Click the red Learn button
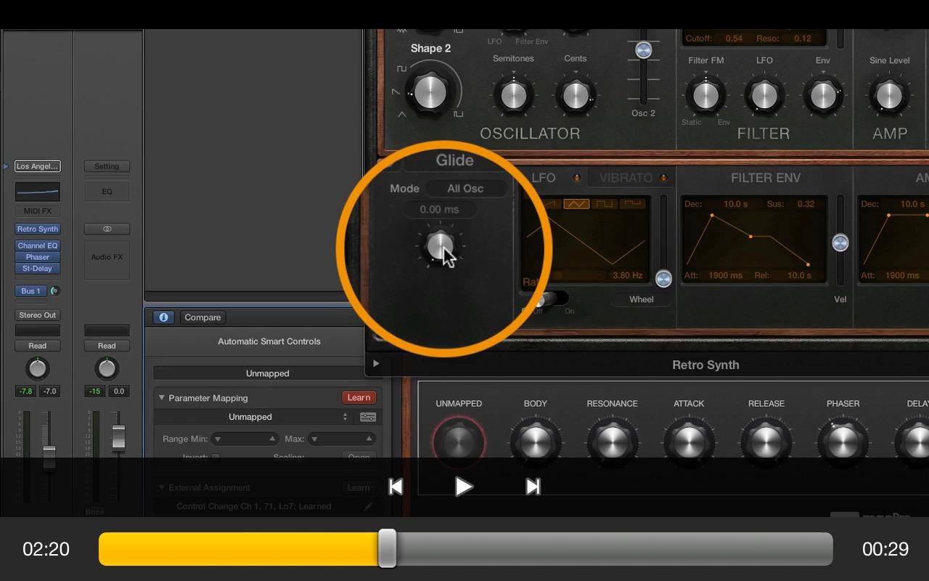This screenshot has height=581, width=929. (359, 397)
